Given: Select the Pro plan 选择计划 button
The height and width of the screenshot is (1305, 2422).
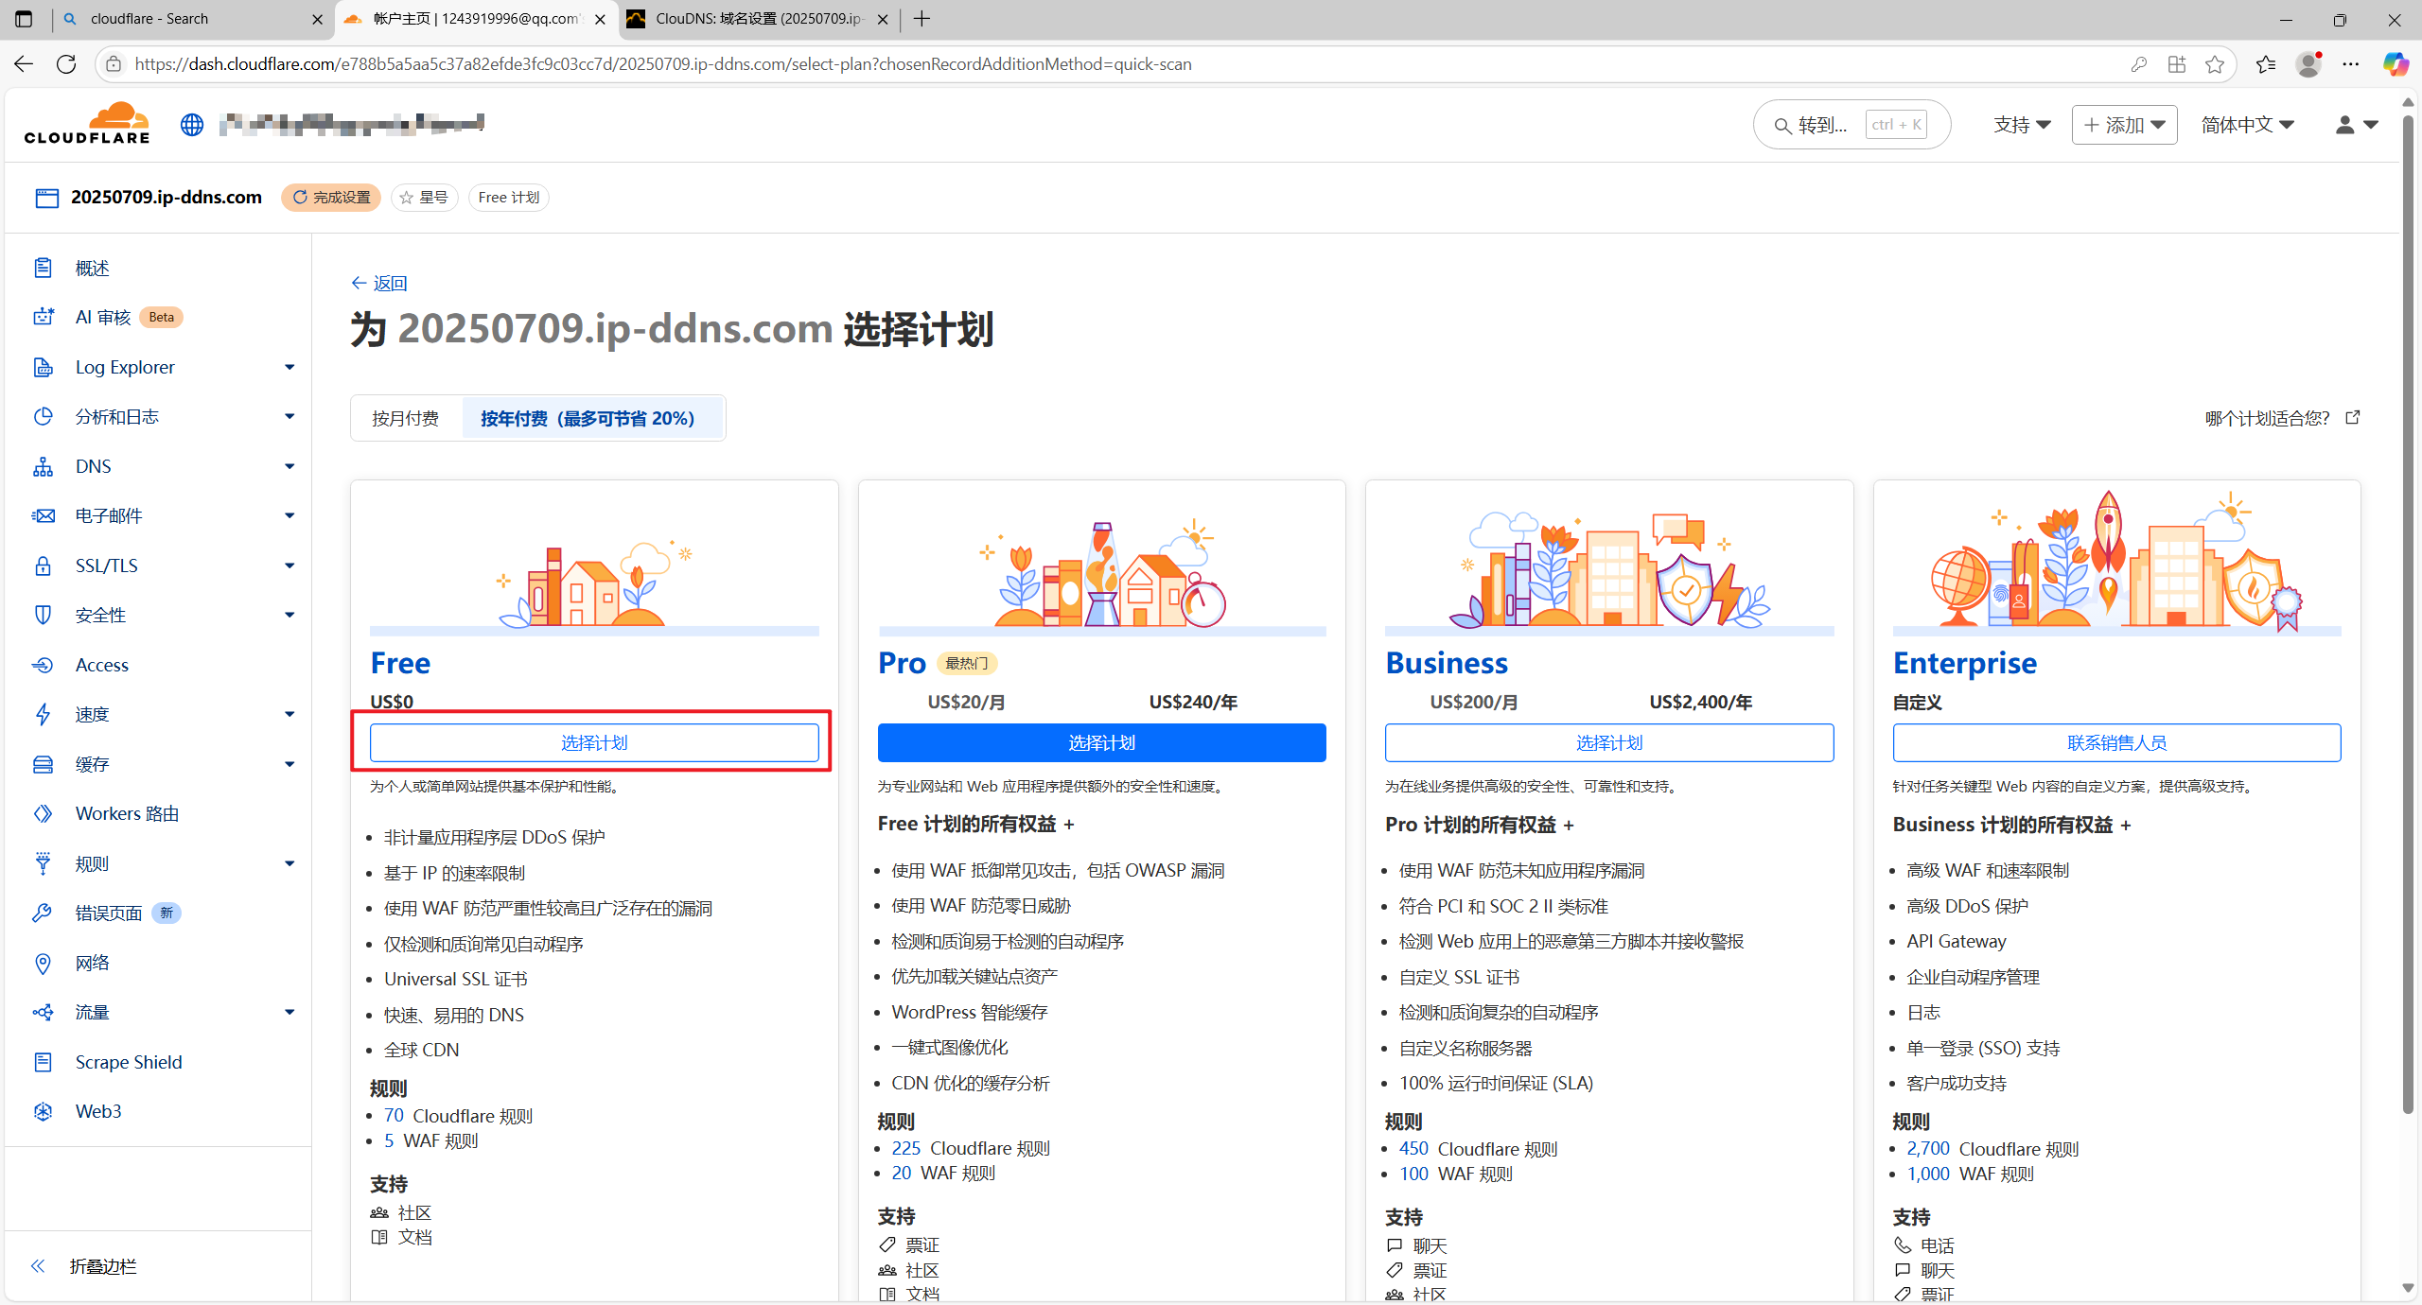Looking at the screenshot, I should click(x=1101, y=742).
